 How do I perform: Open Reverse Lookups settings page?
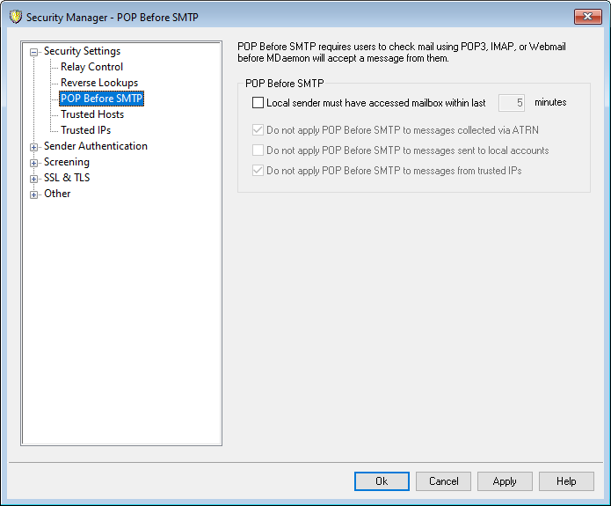click(98, 83)
